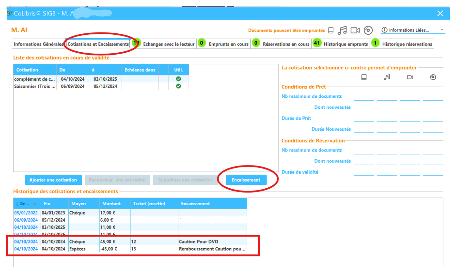Click the small music icon above Conditions de Prêt
454x267 pixels.
click(x=387, y=77)
